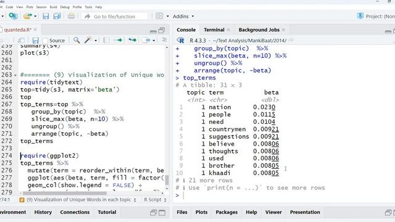Open the Tutorial tab

(x=107, y=212)
